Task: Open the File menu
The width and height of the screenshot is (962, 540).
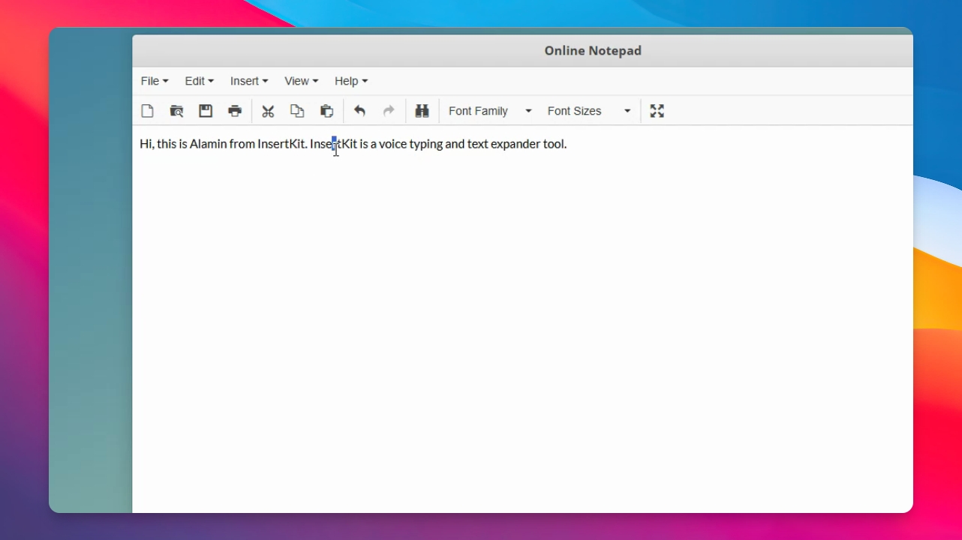Action: tap(155, 81)
